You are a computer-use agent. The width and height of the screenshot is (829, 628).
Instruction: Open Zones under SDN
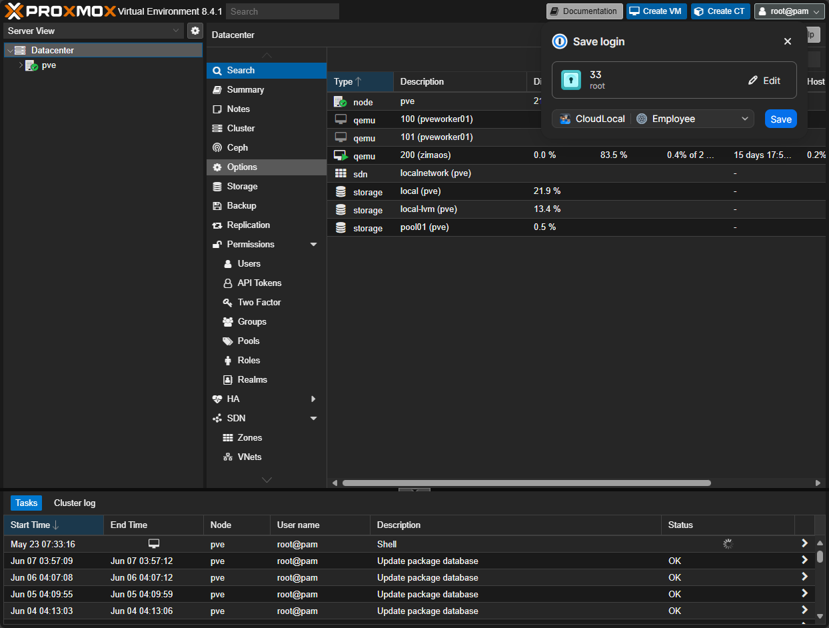click(x=267, y=437)
